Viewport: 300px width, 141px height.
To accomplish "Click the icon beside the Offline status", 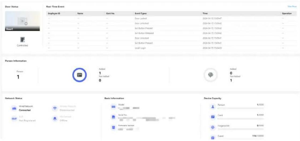I will coord(55,118).
